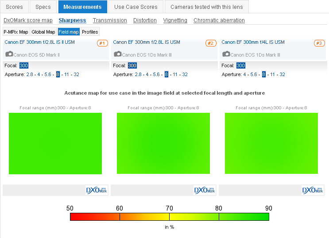Click DxOMark logo under the third acutance map
Image resolution: width=329 pixels, height=238 pixels.
[x=313, y=190]
